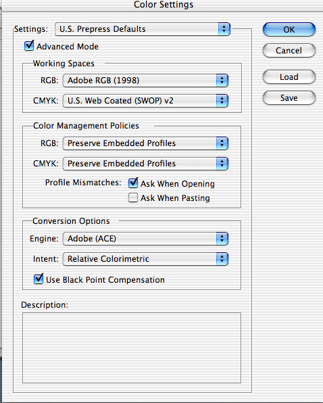Change the CMYK color management policy
Viewport: 323px width, 403px height.
point(145,164)
